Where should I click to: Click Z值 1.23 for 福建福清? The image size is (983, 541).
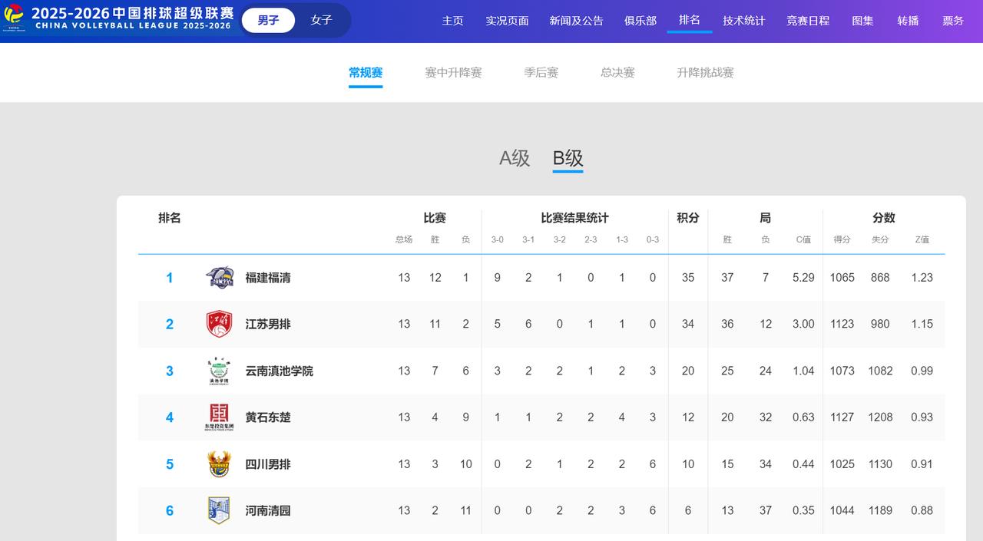(x=922, y=278)
